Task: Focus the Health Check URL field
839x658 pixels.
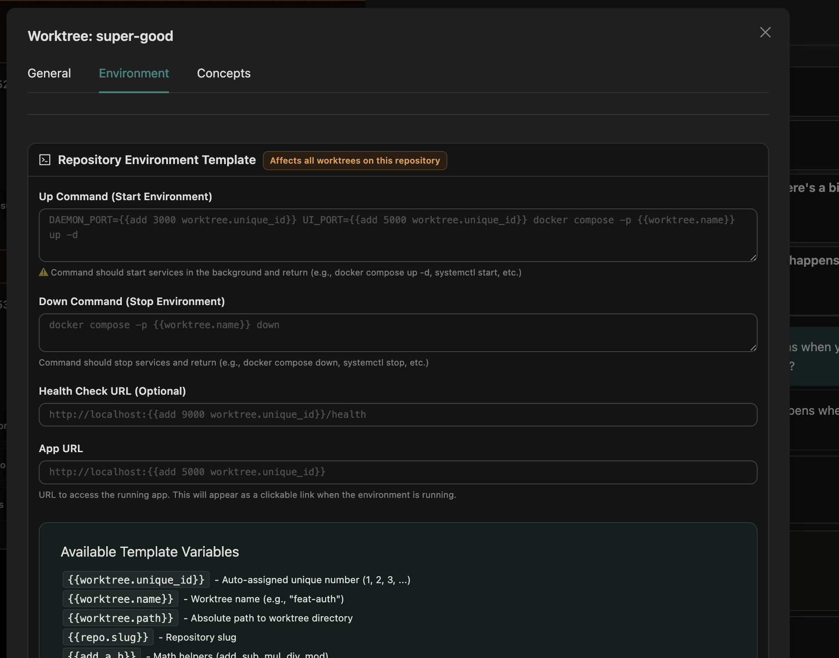Action: 392,414
